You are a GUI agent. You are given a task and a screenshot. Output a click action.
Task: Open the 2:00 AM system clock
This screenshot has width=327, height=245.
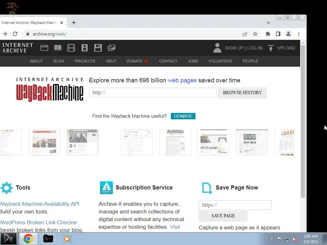(x=311, y=239)
